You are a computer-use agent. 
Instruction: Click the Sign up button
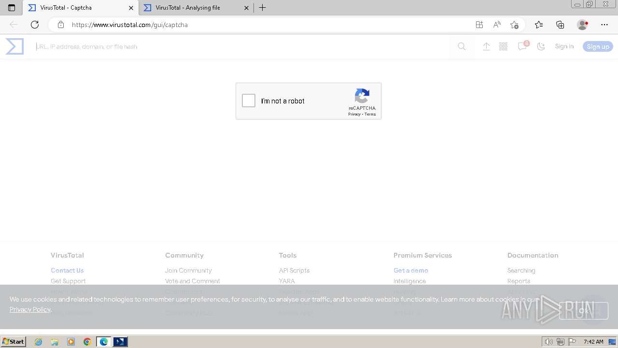[x=598, y=46]
